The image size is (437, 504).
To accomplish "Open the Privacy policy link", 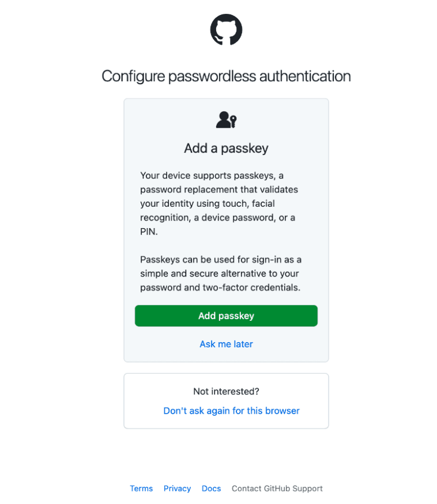I will click(177, 488).
